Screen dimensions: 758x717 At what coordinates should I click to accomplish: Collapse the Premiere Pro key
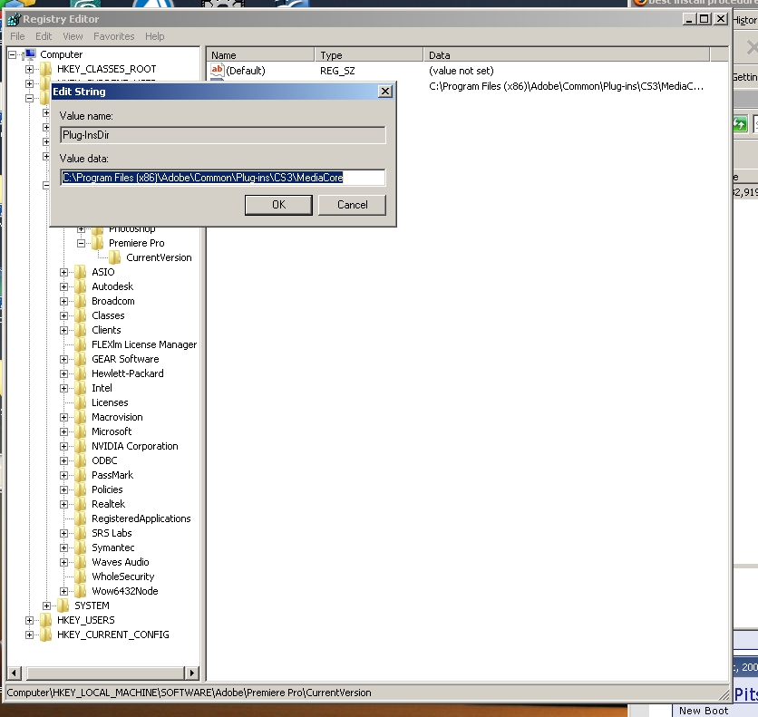(x=82, y=243)
